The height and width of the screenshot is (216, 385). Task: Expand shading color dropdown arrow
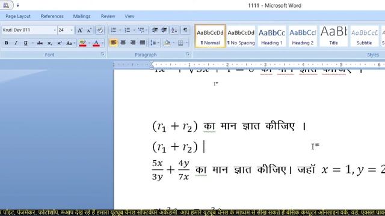point(174,43)
